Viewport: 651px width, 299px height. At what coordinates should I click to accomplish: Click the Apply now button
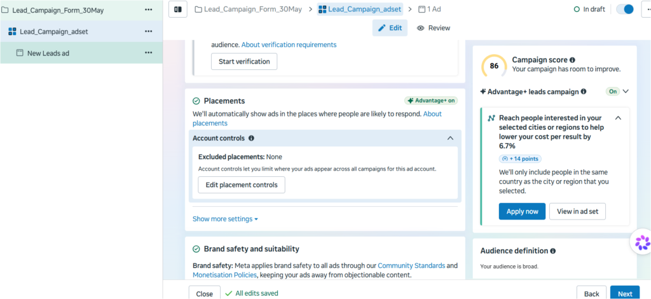(522, 211)
